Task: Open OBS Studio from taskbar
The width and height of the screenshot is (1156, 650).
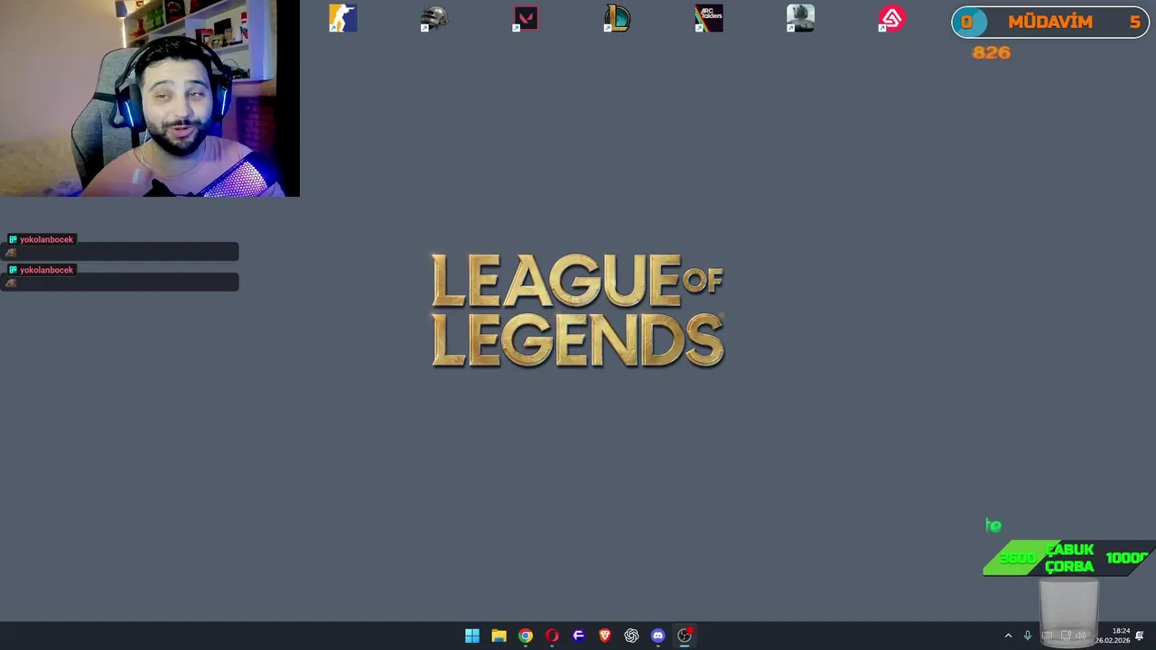Action: pyautogui.click(x=685, y=636)
